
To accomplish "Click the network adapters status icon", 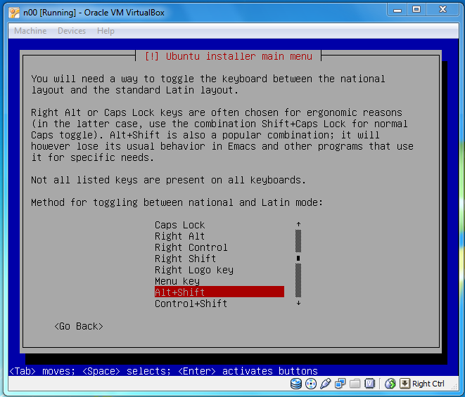I will (340, 384).
